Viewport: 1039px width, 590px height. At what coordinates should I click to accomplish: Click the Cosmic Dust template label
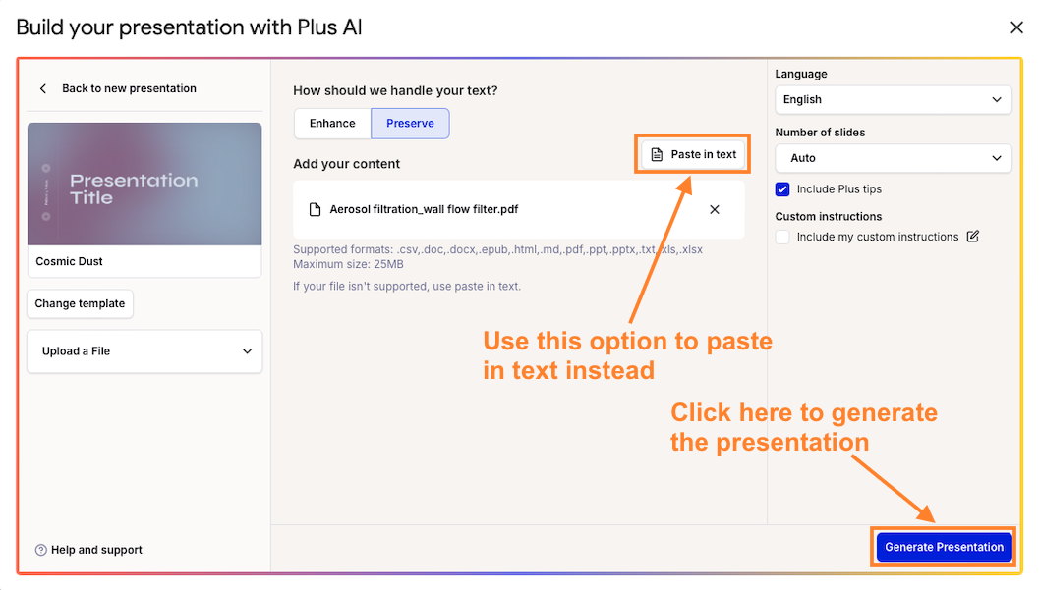point(70,261)
